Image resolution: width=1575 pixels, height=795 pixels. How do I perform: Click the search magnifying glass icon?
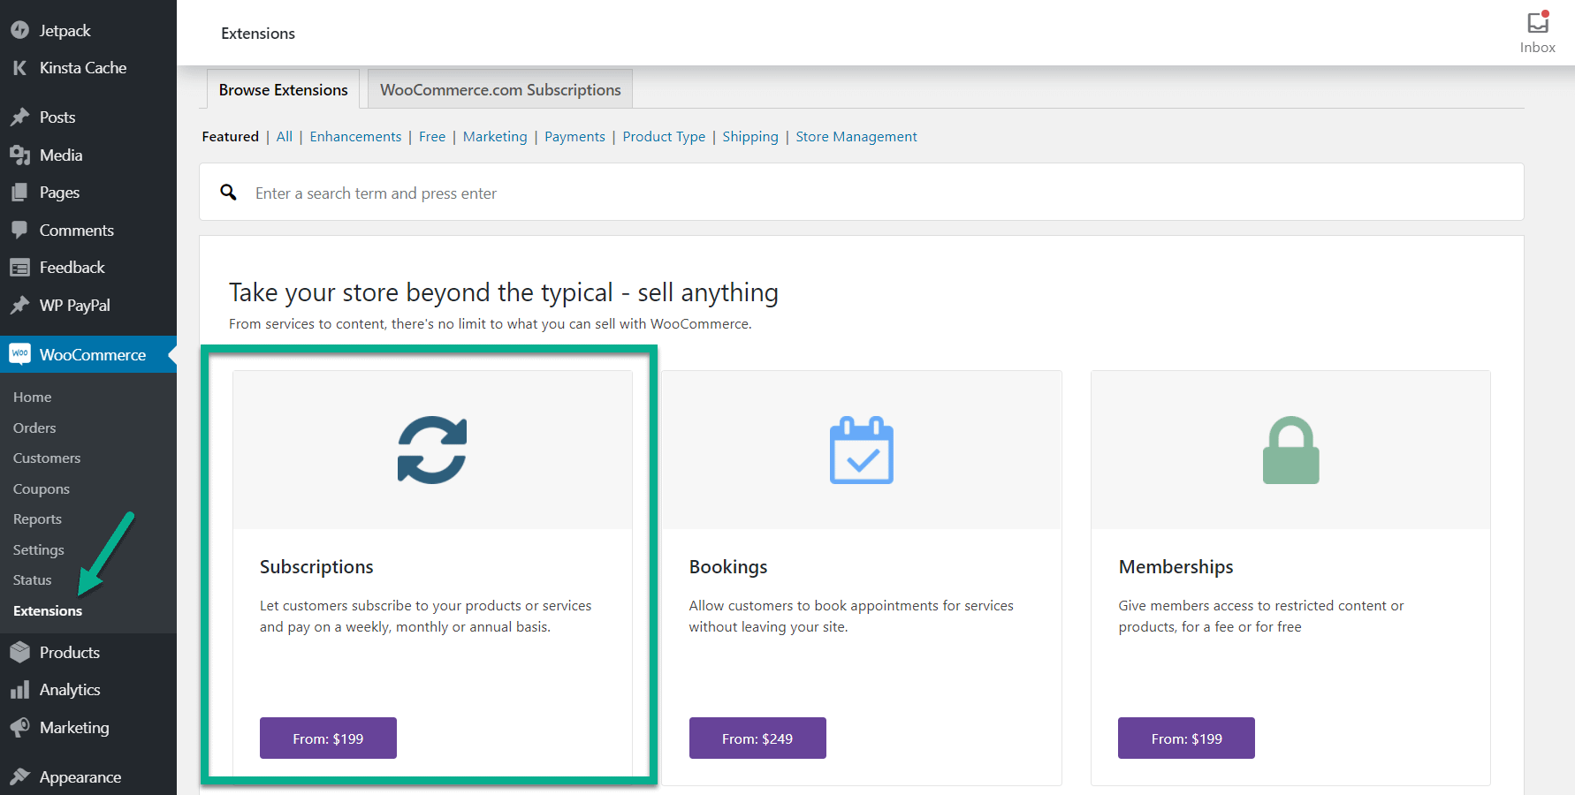pos(229,193)
